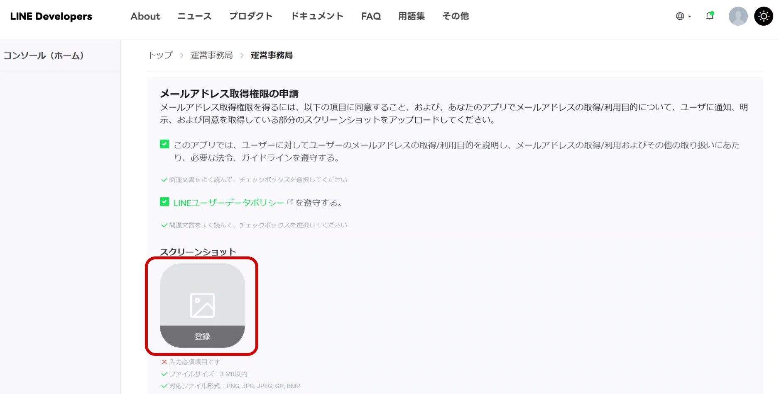The height and width of the screenshot is (394, 779).
Task: Select コンソール（ホーム） in the sidebar
Action: (44, 56)
